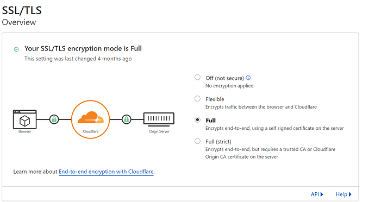Select the Off (not secure) radio button
The width and height of the screenshot is (375, 202).
pos(197,78)
